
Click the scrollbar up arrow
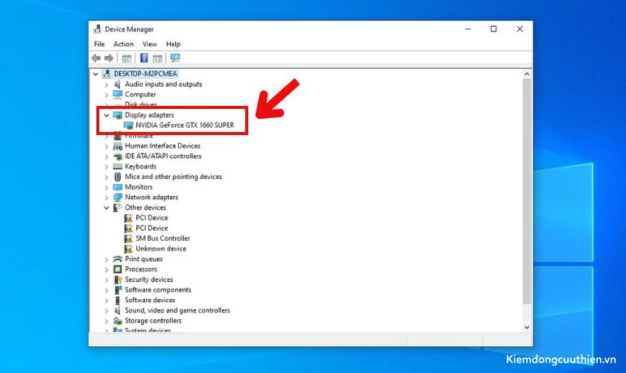(527, 74)
